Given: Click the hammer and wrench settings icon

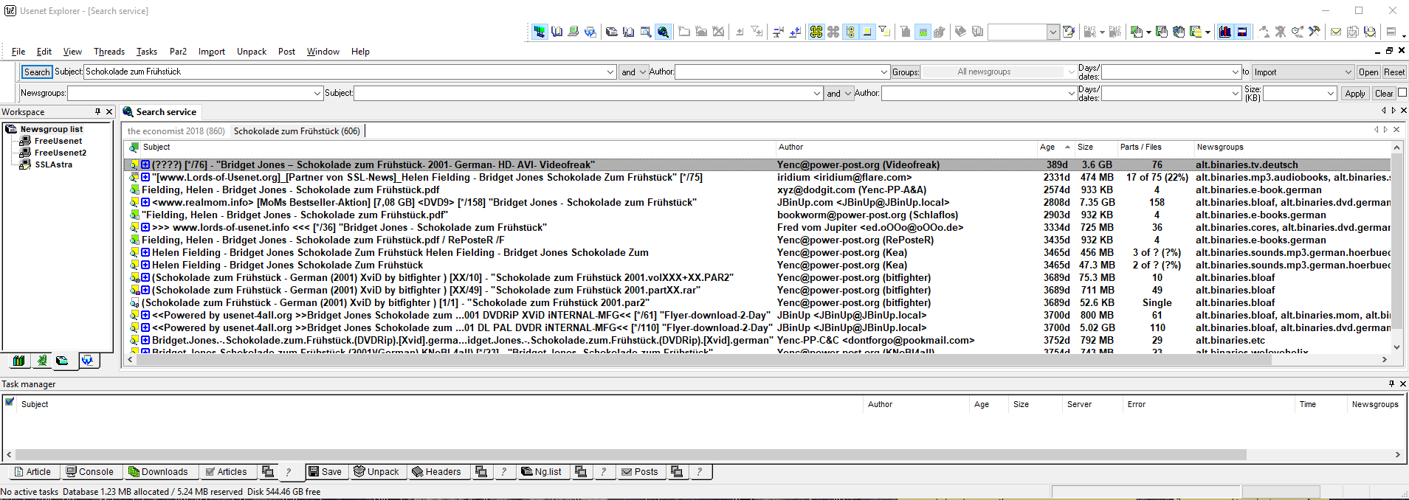Looking at the screenshot, I should point(1314,32).
